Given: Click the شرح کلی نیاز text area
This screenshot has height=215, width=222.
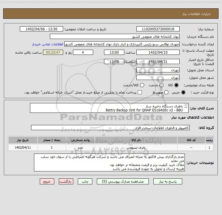Looking at the screenshot, I should click(x=109, y=108).
